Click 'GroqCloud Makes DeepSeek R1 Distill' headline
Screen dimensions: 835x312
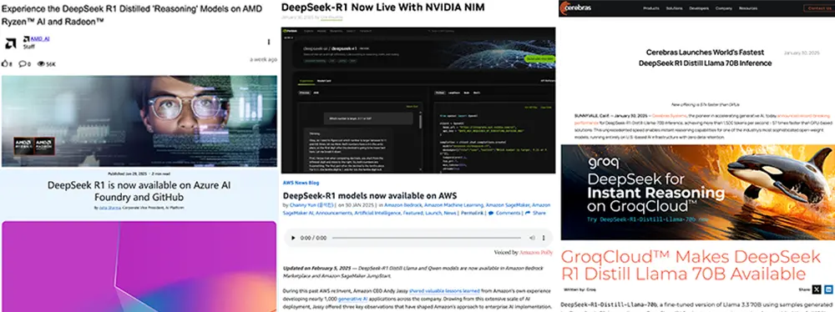(x=691, y=265)
